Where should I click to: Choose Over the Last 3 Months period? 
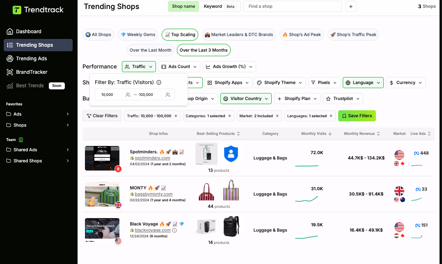(x=204, y=50)
